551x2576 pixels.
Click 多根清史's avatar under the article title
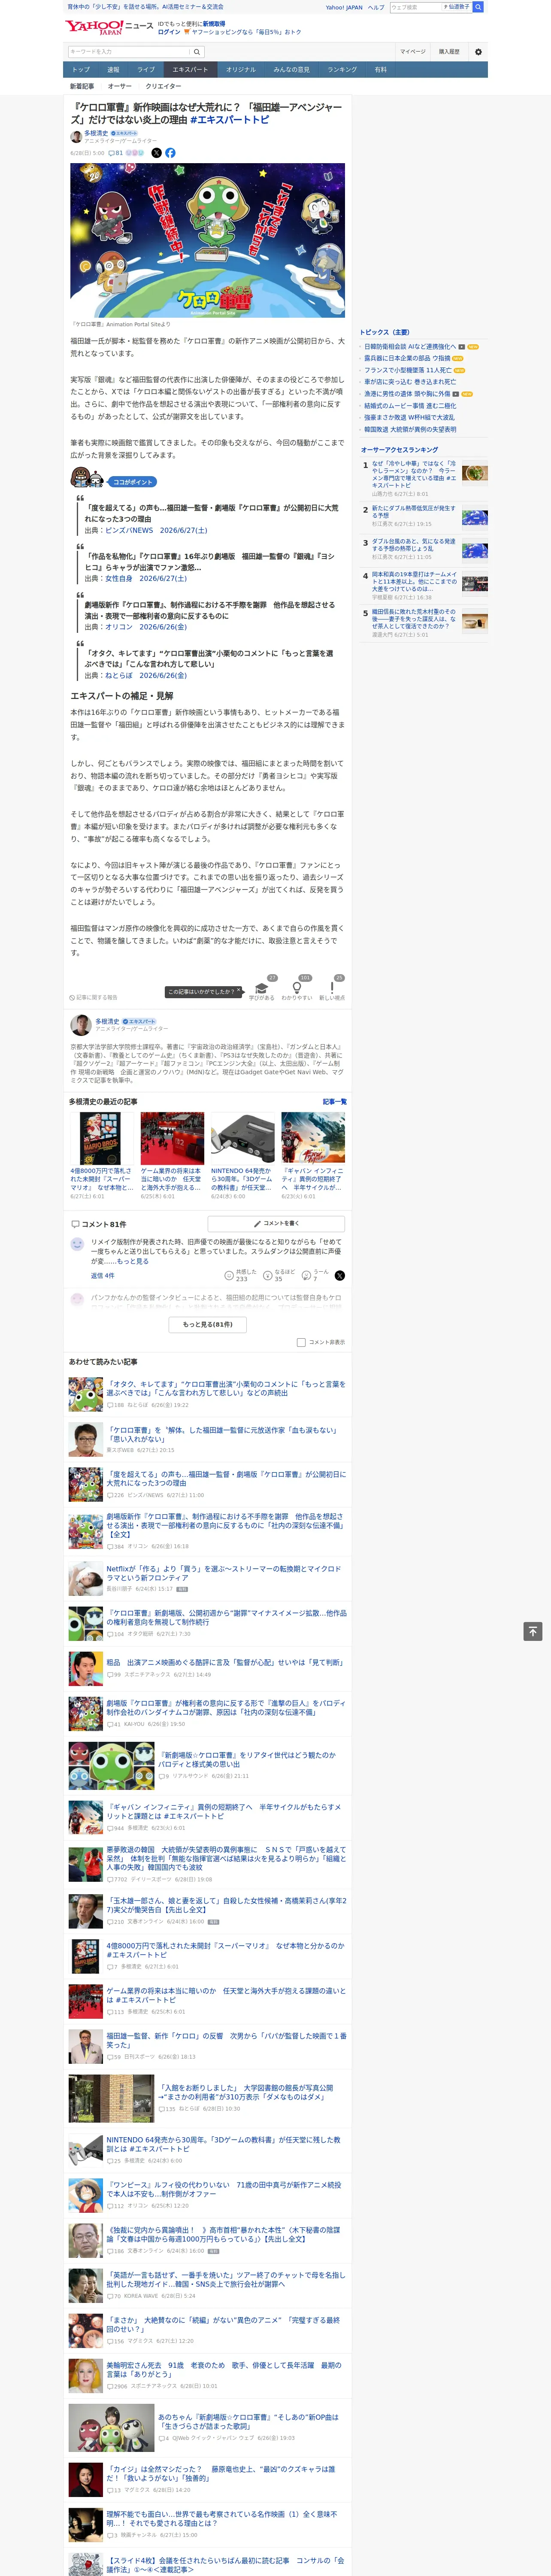pyautogui.click(x=76, y=136)
